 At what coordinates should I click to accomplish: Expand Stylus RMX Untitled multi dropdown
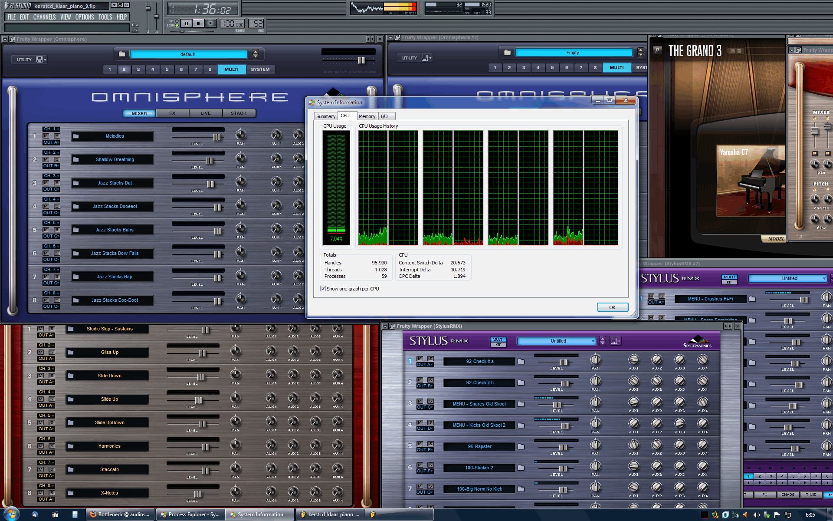[x=593, y=341]
